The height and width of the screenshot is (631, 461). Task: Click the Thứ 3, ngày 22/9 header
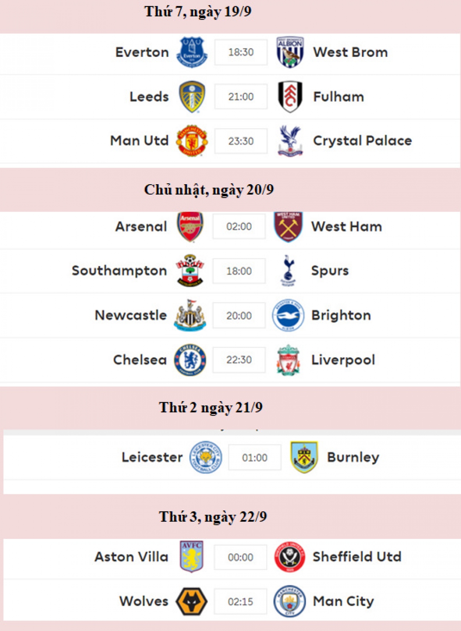point(213,517)
